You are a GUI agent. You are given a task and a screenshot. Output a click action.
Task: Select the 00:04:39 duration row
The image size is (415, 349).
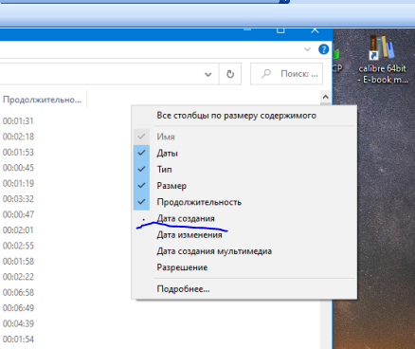point(18,323)
